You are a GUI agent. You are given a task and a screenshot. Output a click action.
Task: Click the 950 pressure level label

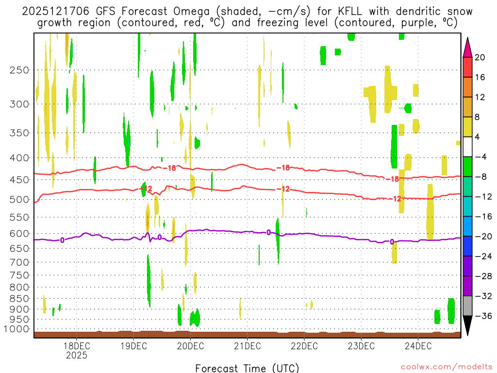pos(19,320)
